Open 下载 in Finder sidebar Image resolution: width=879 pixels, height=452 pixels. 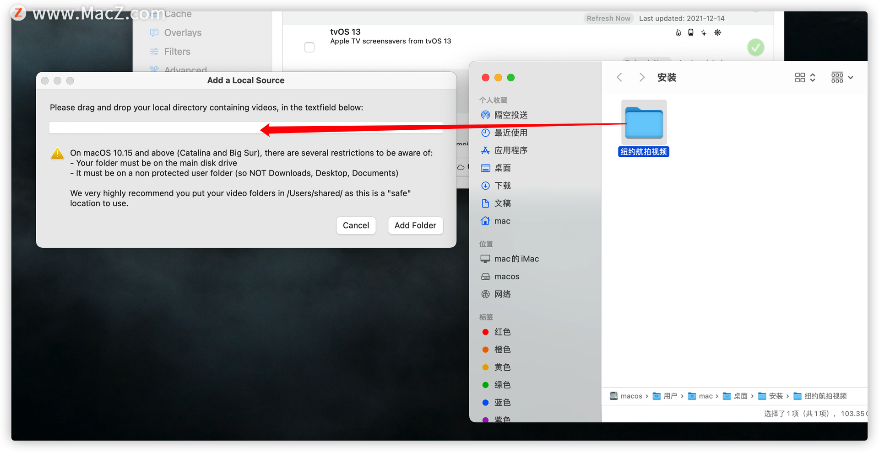pos(503,186)
